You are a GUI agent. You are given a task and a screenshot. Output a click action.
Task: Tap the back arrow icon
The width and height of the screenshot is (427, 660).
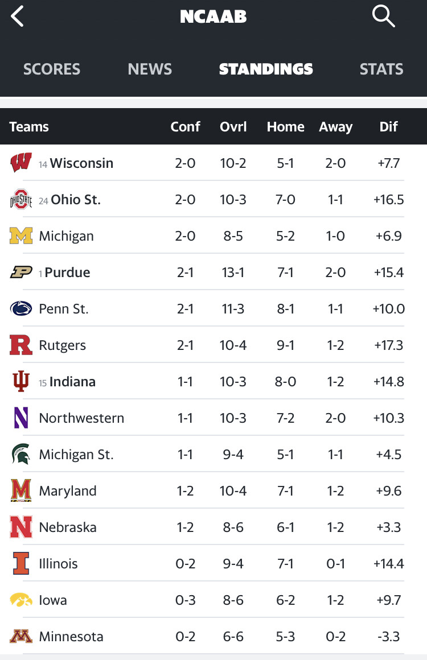(x=18, y=16)
